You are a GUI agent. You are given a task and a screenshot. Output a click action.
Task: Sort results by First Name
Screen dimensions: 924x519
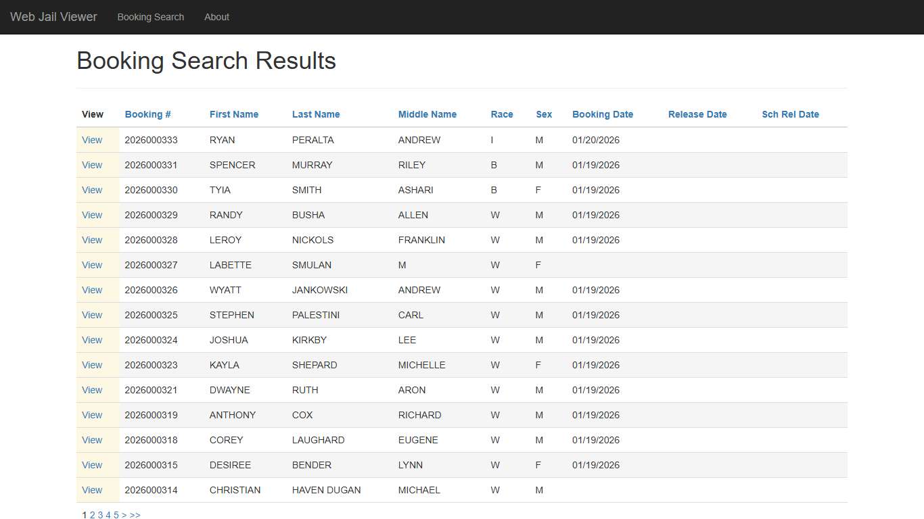[x=233, y=114]
